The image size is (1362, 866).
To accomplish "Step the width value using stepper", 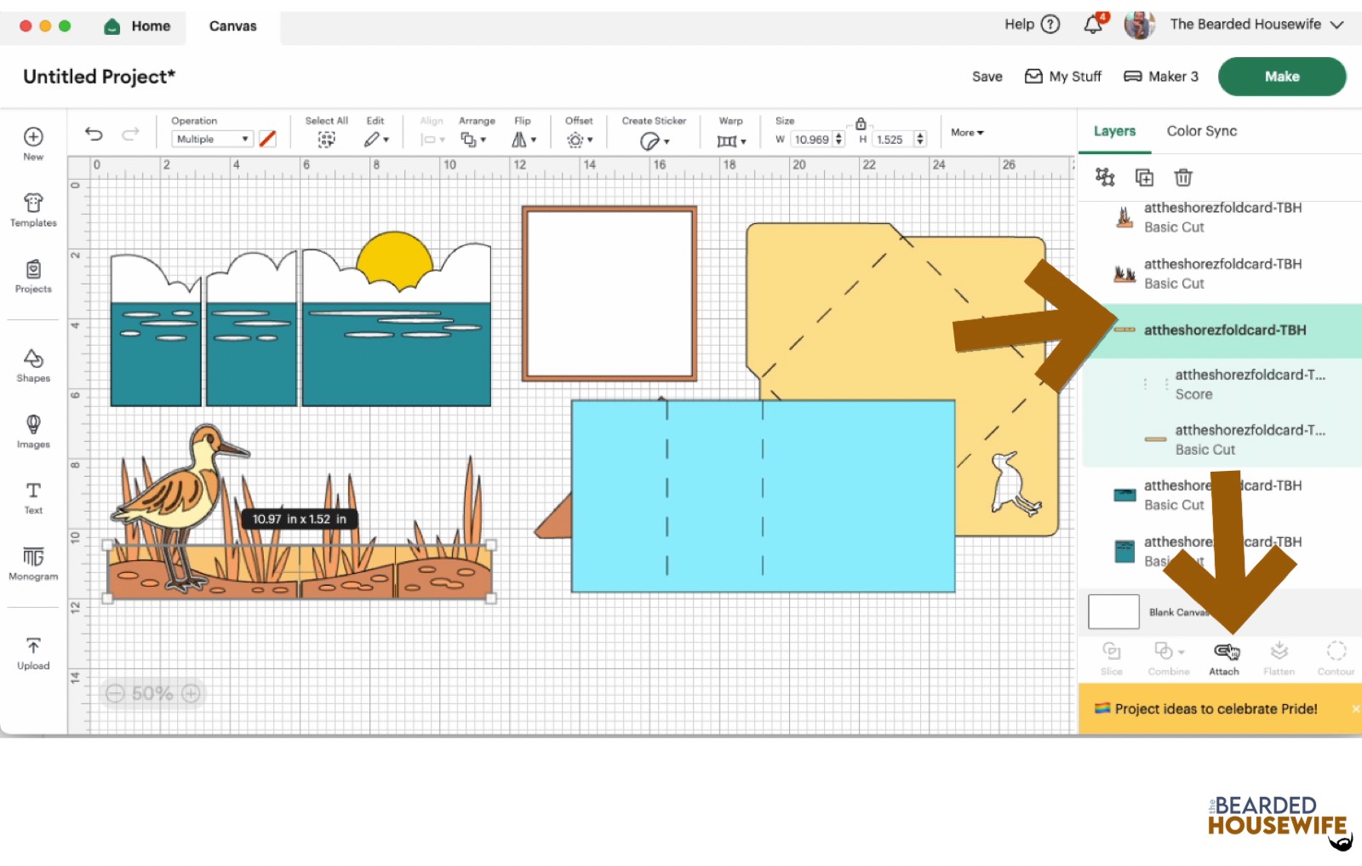I will (x=839, y=139).
